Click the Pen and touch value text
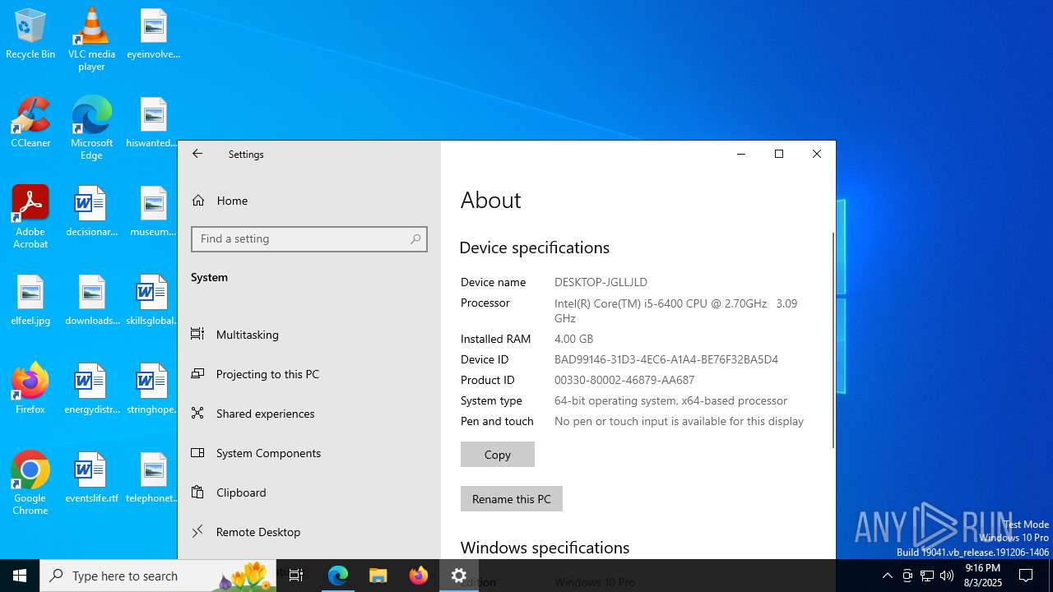 pyautogui.click(x=679, y=421)
